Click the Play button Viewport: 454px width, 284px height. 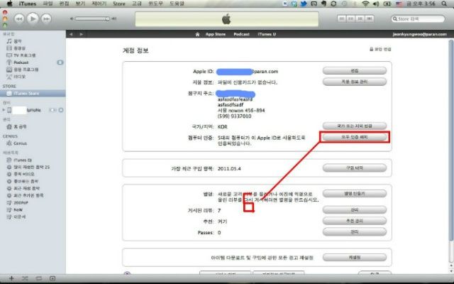point(33,19)
